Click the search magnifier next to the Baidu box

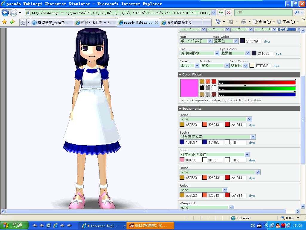297,13
